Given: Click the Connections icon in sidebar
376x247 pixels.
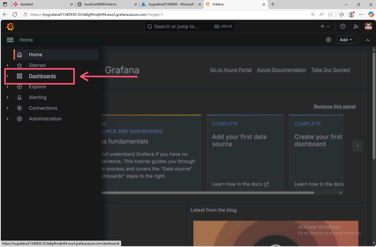Looking at the screenshot, I should [20, 108].
